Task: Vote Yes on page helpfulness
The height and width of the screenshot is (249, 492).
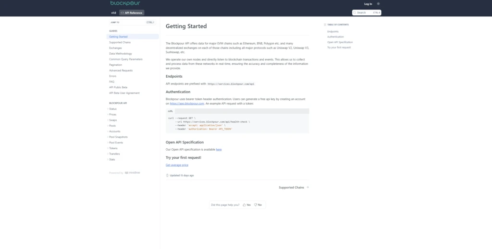Action: (x=246, y=205)
